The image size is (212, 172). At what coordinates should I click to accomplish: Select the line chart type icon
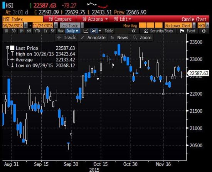pos(86,31)
